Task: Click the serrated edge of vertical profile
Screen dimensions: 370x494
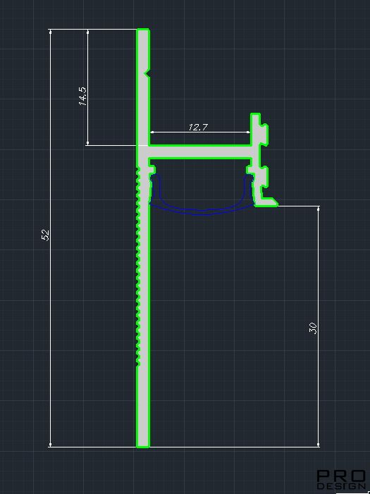Action: coord(138,266)
